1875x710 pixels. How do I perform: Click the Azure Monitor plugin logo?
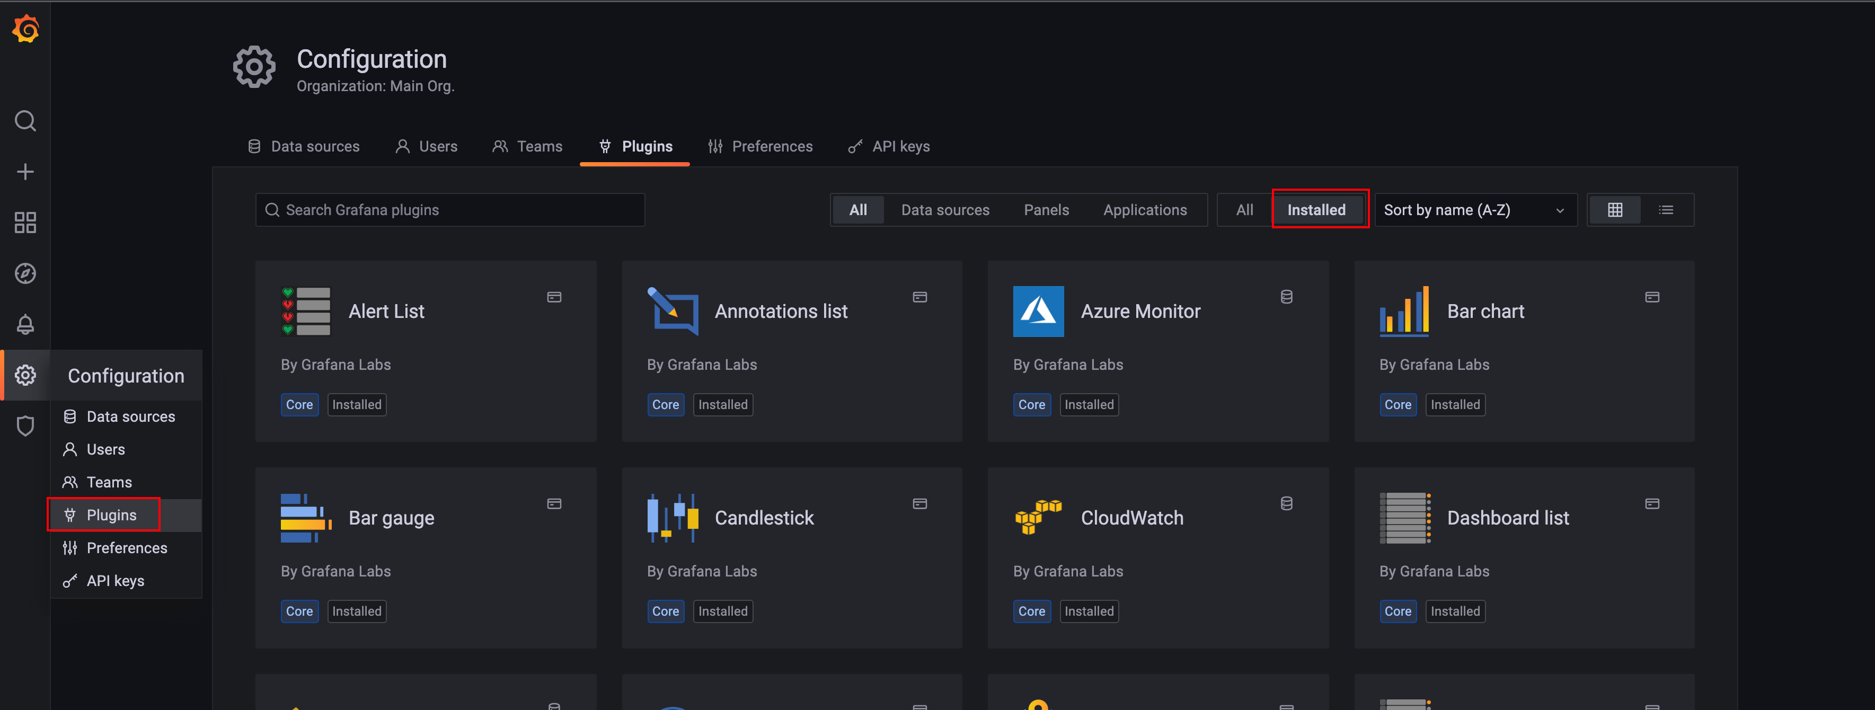click(1038, 312)
